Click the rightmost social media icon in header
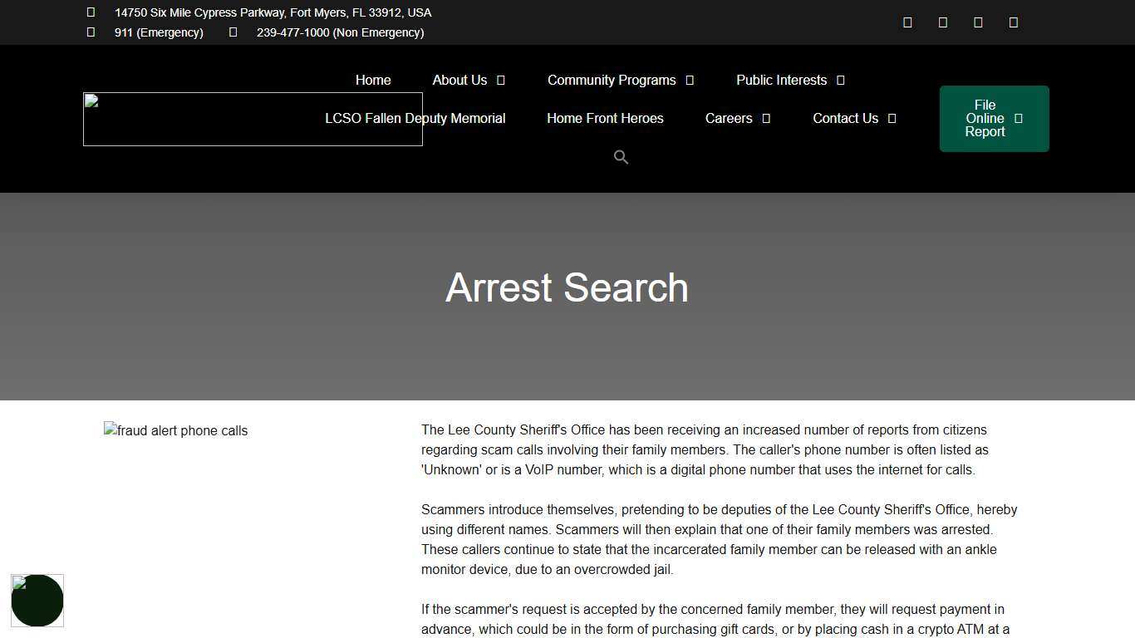 [1013, 22]
